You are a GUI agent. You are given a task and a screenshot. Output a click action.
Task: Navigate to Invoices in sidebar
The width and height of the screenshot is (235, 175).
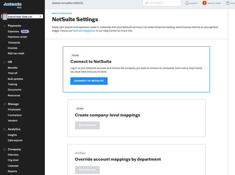[x=13, y=48]
